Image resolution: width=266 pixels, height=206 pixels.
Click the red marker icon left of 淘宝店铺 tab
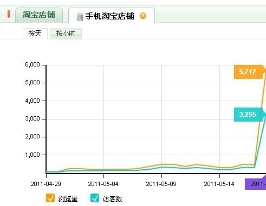tap(9, 14)
